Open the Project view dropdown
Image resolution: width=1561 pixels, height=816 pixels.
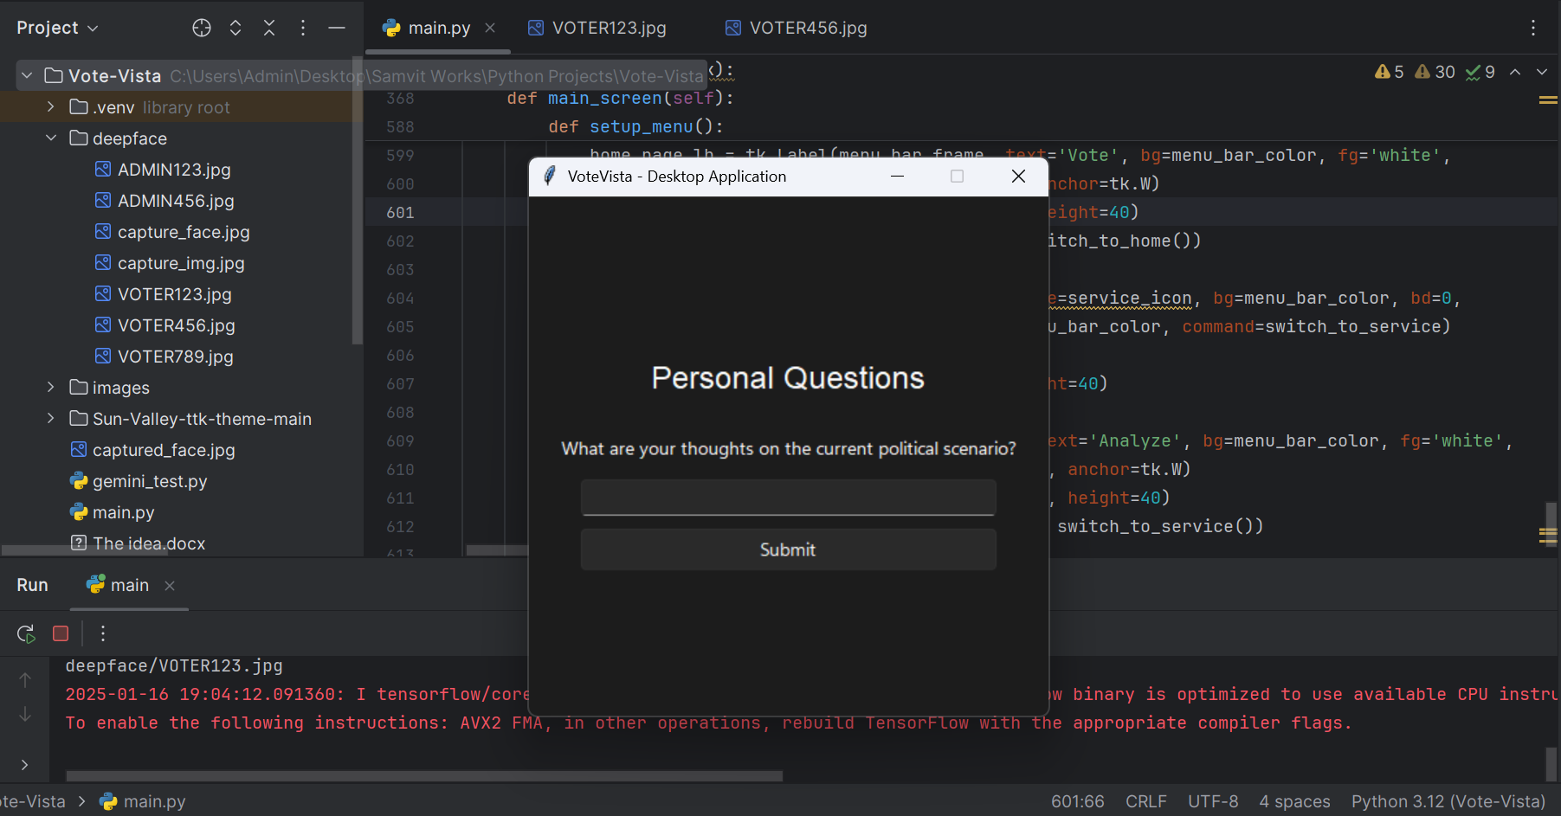click(57, 28)
